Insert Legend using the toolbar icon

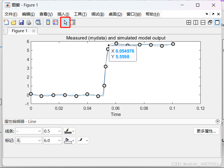pyautogui.click(x=56, y=23)
